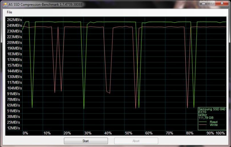Click the greyed-out Abort button
Image resolution: width=231 pixels, height=147 pixels.
pos(136,141)
